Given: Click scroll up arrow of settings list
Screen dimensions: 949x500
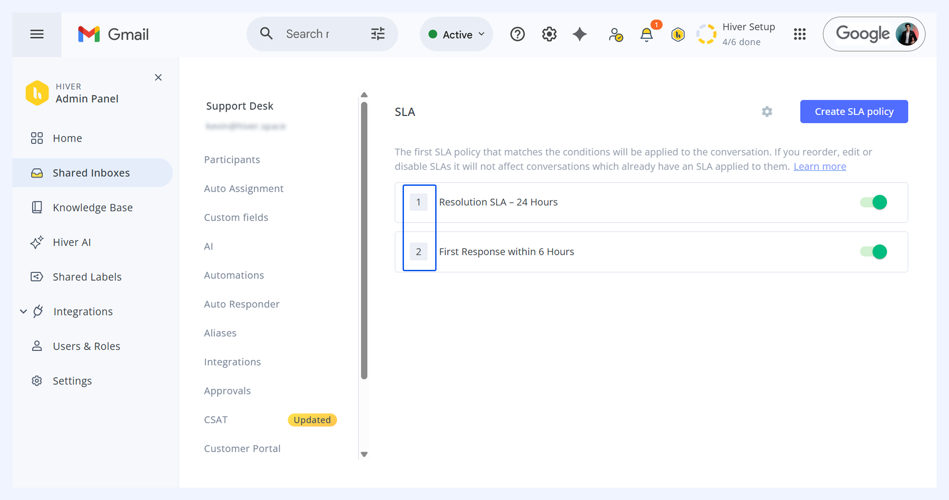Looking at the screenshot, I should (x=364, y=95).
